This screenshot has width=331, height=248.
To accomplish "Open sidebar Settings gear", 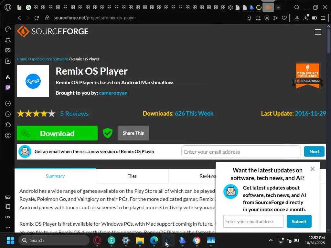I will coord(8,135).
